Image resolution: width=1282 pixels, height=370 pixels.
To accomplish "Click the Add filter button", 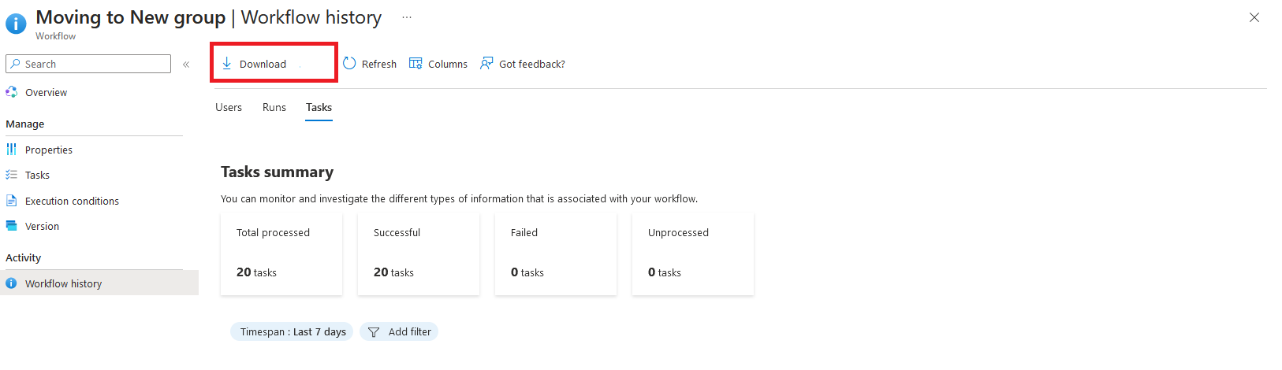I will coord(400,332).
